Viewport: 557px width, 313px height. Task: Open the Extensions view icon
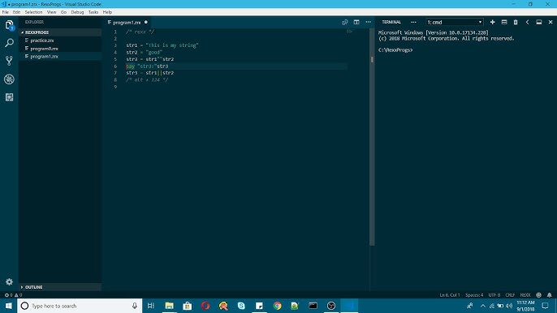9,97
